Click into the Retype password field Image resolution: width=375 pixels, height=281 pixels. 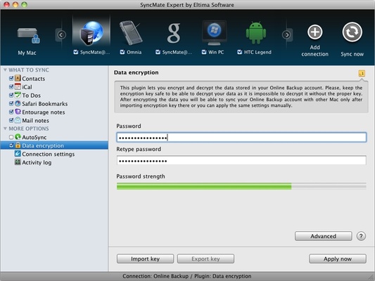[x=241, y=160]
